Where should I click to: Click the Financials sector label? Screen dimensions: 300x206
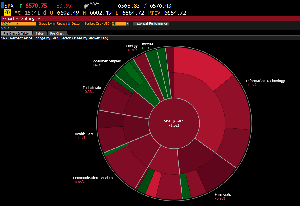coord(223,195)
